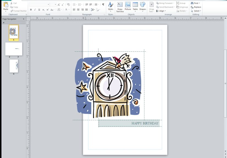This screenshot has height=158, width=227.
Task: Click the Replace button
Action: tap(196, 7)
